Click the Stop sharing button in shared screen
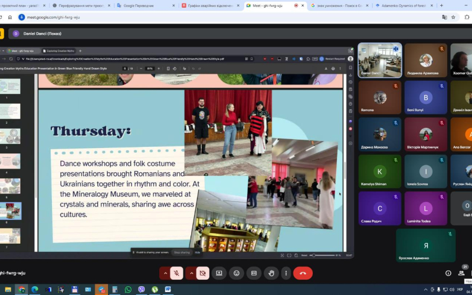Image resolution: width=472 pixels, height=295 pixels. click(x=181, y=252)
